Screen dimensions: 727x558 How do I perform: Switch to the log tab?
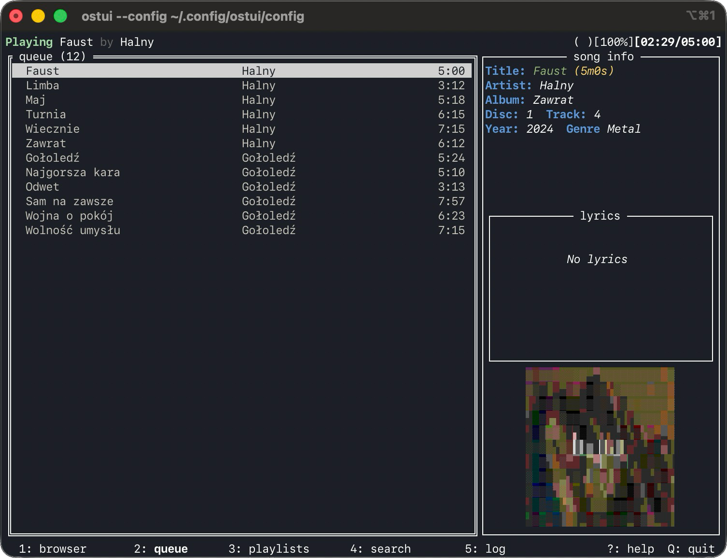point(485,549)
